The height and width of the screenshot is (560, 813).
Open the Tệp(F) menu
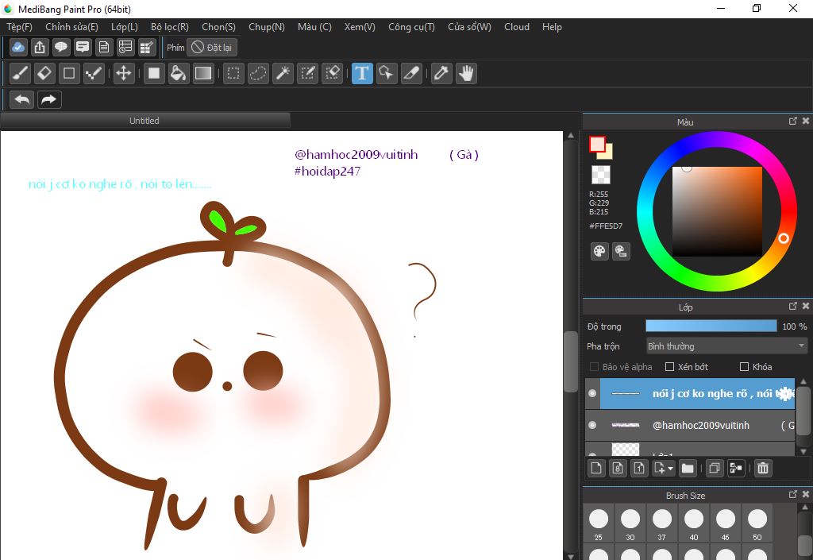click(x=19, y=27)
